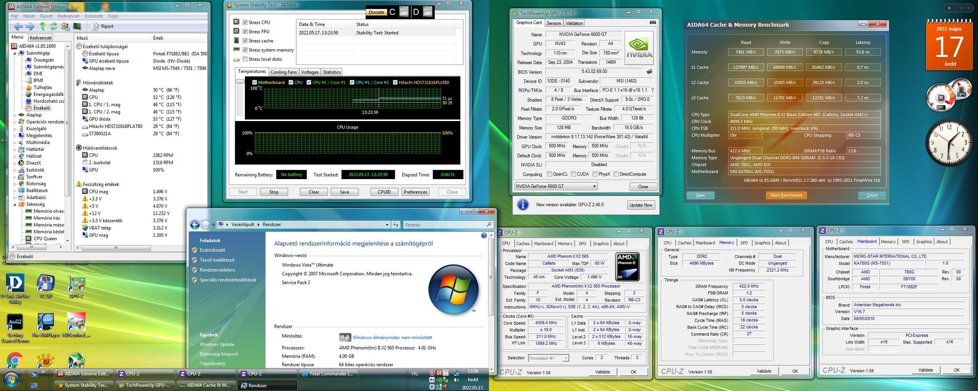Image resolution: width=978 pixels, height=391 pixels.
Task: Click help icon in Rendszer window
Action: coord(484,236)
